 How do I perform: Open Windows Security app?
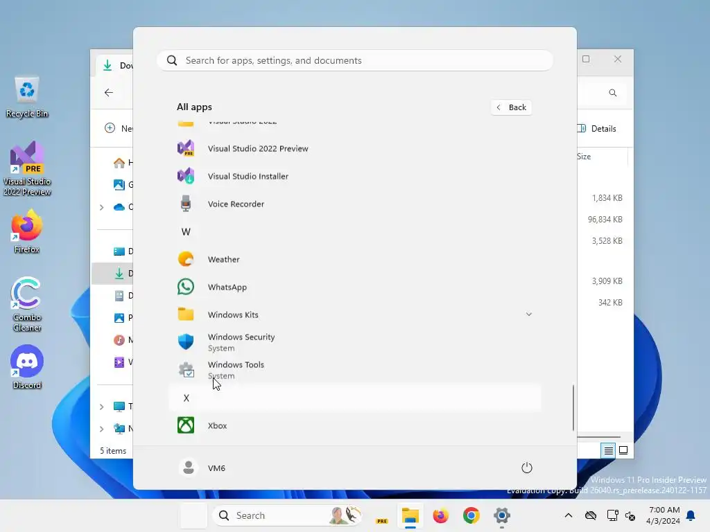[x=355, y=342]
